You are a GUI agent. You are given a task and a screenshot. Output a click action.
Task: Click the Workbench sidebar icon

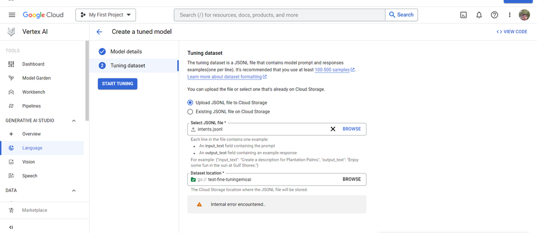click(x=11, y=92)
